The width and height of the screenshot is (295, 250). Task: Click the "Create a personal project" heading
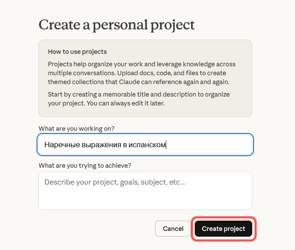click(117, 24)
